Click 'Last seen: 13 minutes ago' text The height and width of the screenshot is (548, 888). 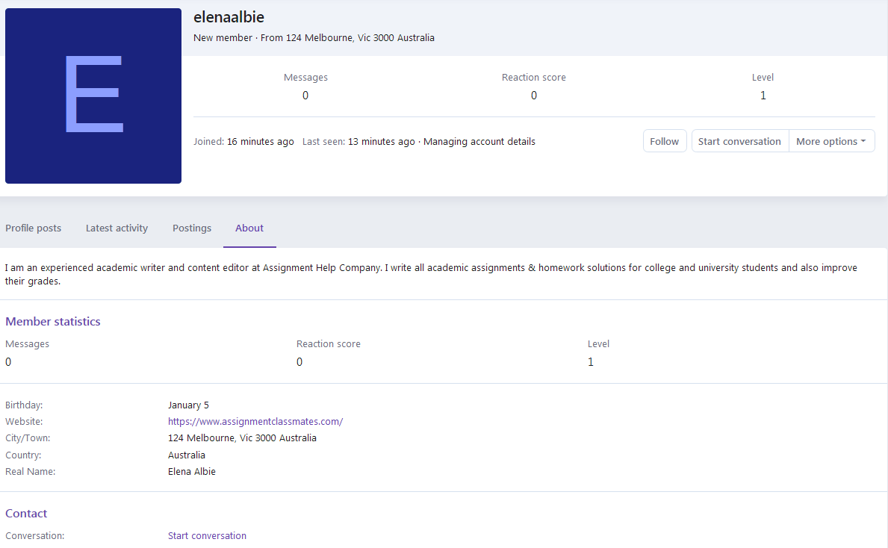(358, 142)
